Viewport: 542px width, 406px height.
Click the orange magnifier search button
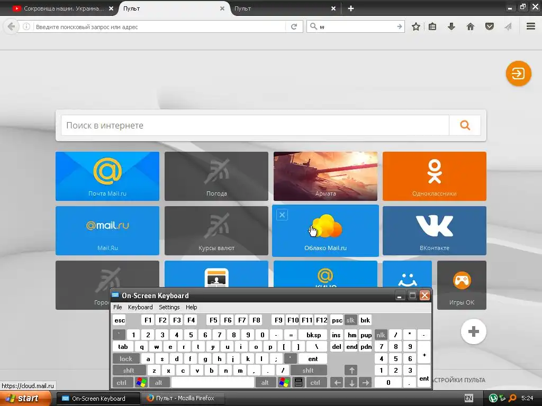click(465, 125)
